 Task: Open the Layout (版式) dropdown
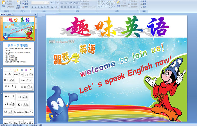click(26, 1)
